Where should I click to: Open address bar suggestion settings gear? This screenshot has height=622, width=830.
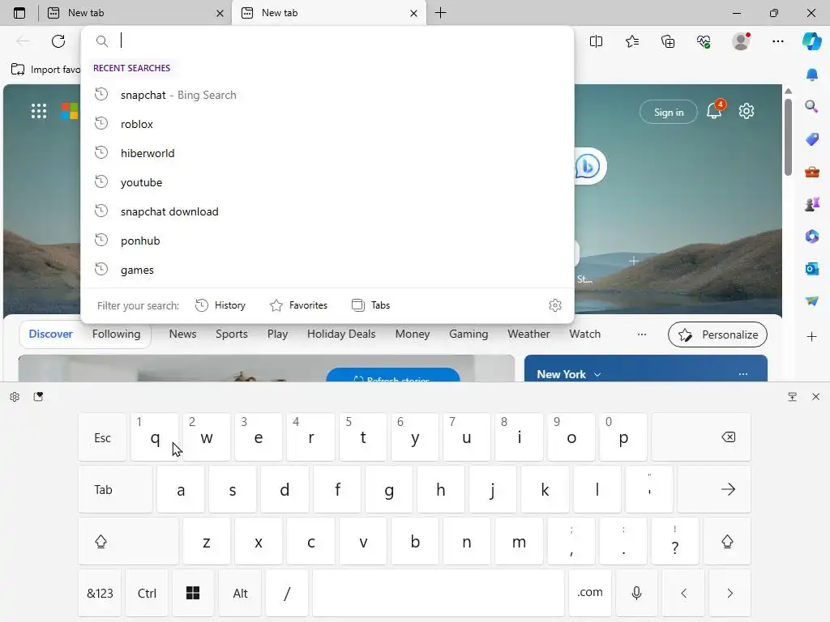(x=554, y=305)
